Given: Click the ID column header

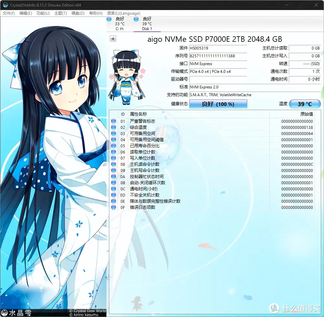Looking at the screenshot, I should click(x=123, y=114).
